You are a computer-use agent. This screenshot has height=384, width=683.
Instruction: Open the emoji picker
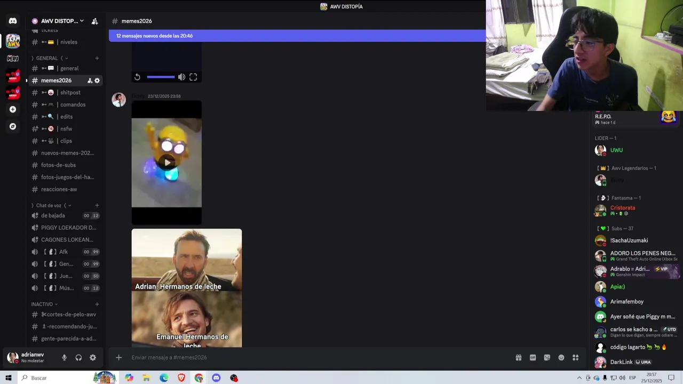[x=561, y=357]
